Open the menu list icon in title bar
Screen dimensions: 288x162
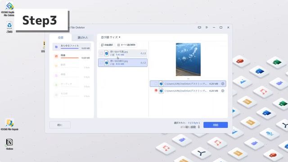pos(207,27)
